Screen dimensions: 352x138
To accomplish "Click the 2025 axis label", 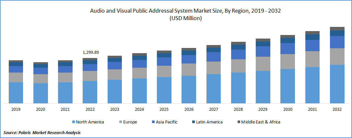I will 164,109.
